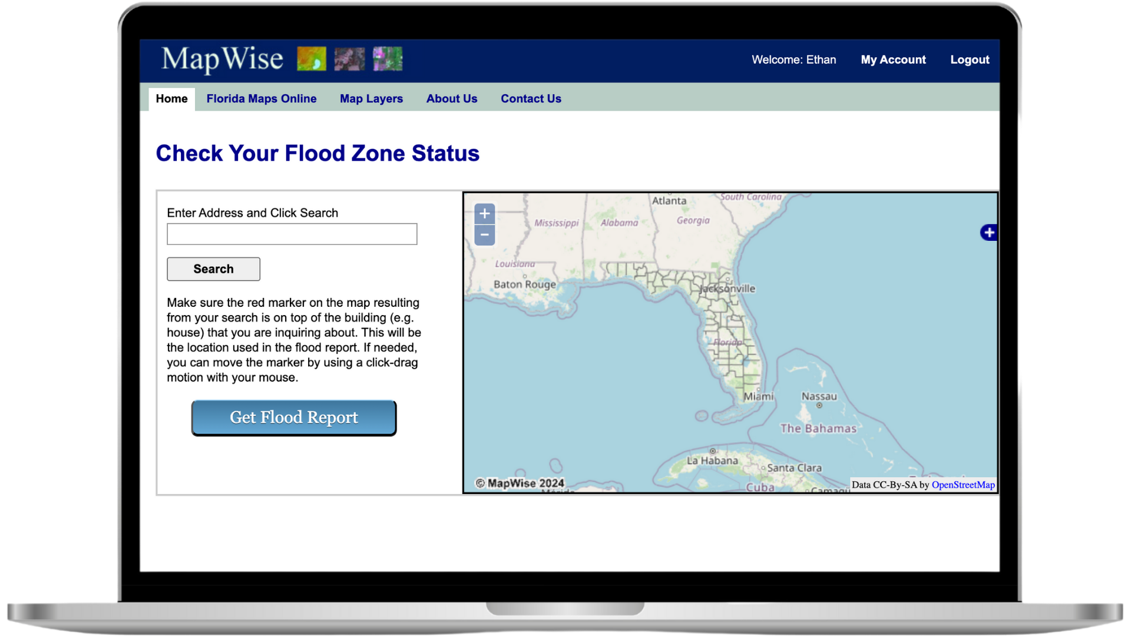Click the MapWise logo
The height and width of the screenshot is (636, 1131).
[x=222, y=58]
